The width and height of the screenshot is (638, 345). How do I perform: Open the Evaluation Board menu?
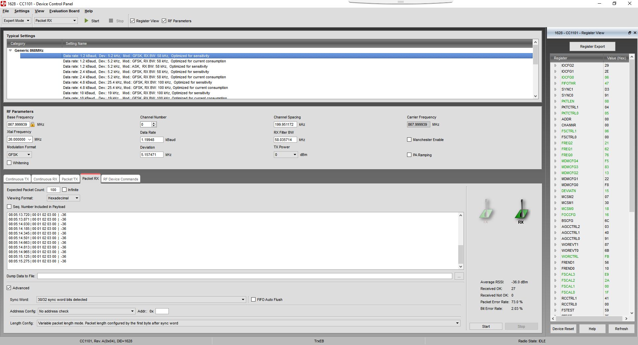point(64,11)
